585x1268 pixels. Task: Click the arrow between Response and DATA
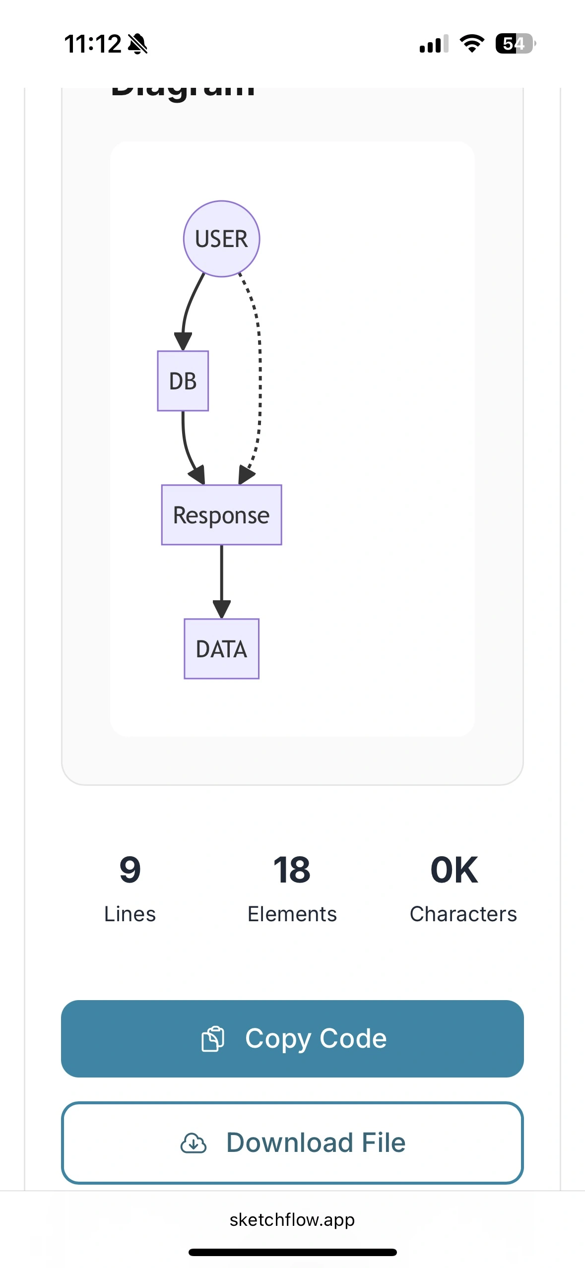221,583
